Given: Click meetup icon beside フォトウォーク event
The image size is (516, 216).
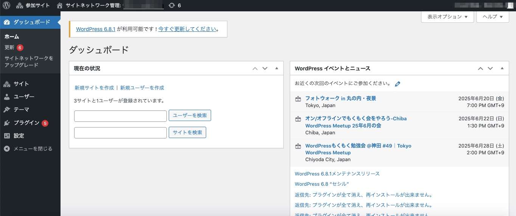Looking at the screenshot, I should 298,99.
